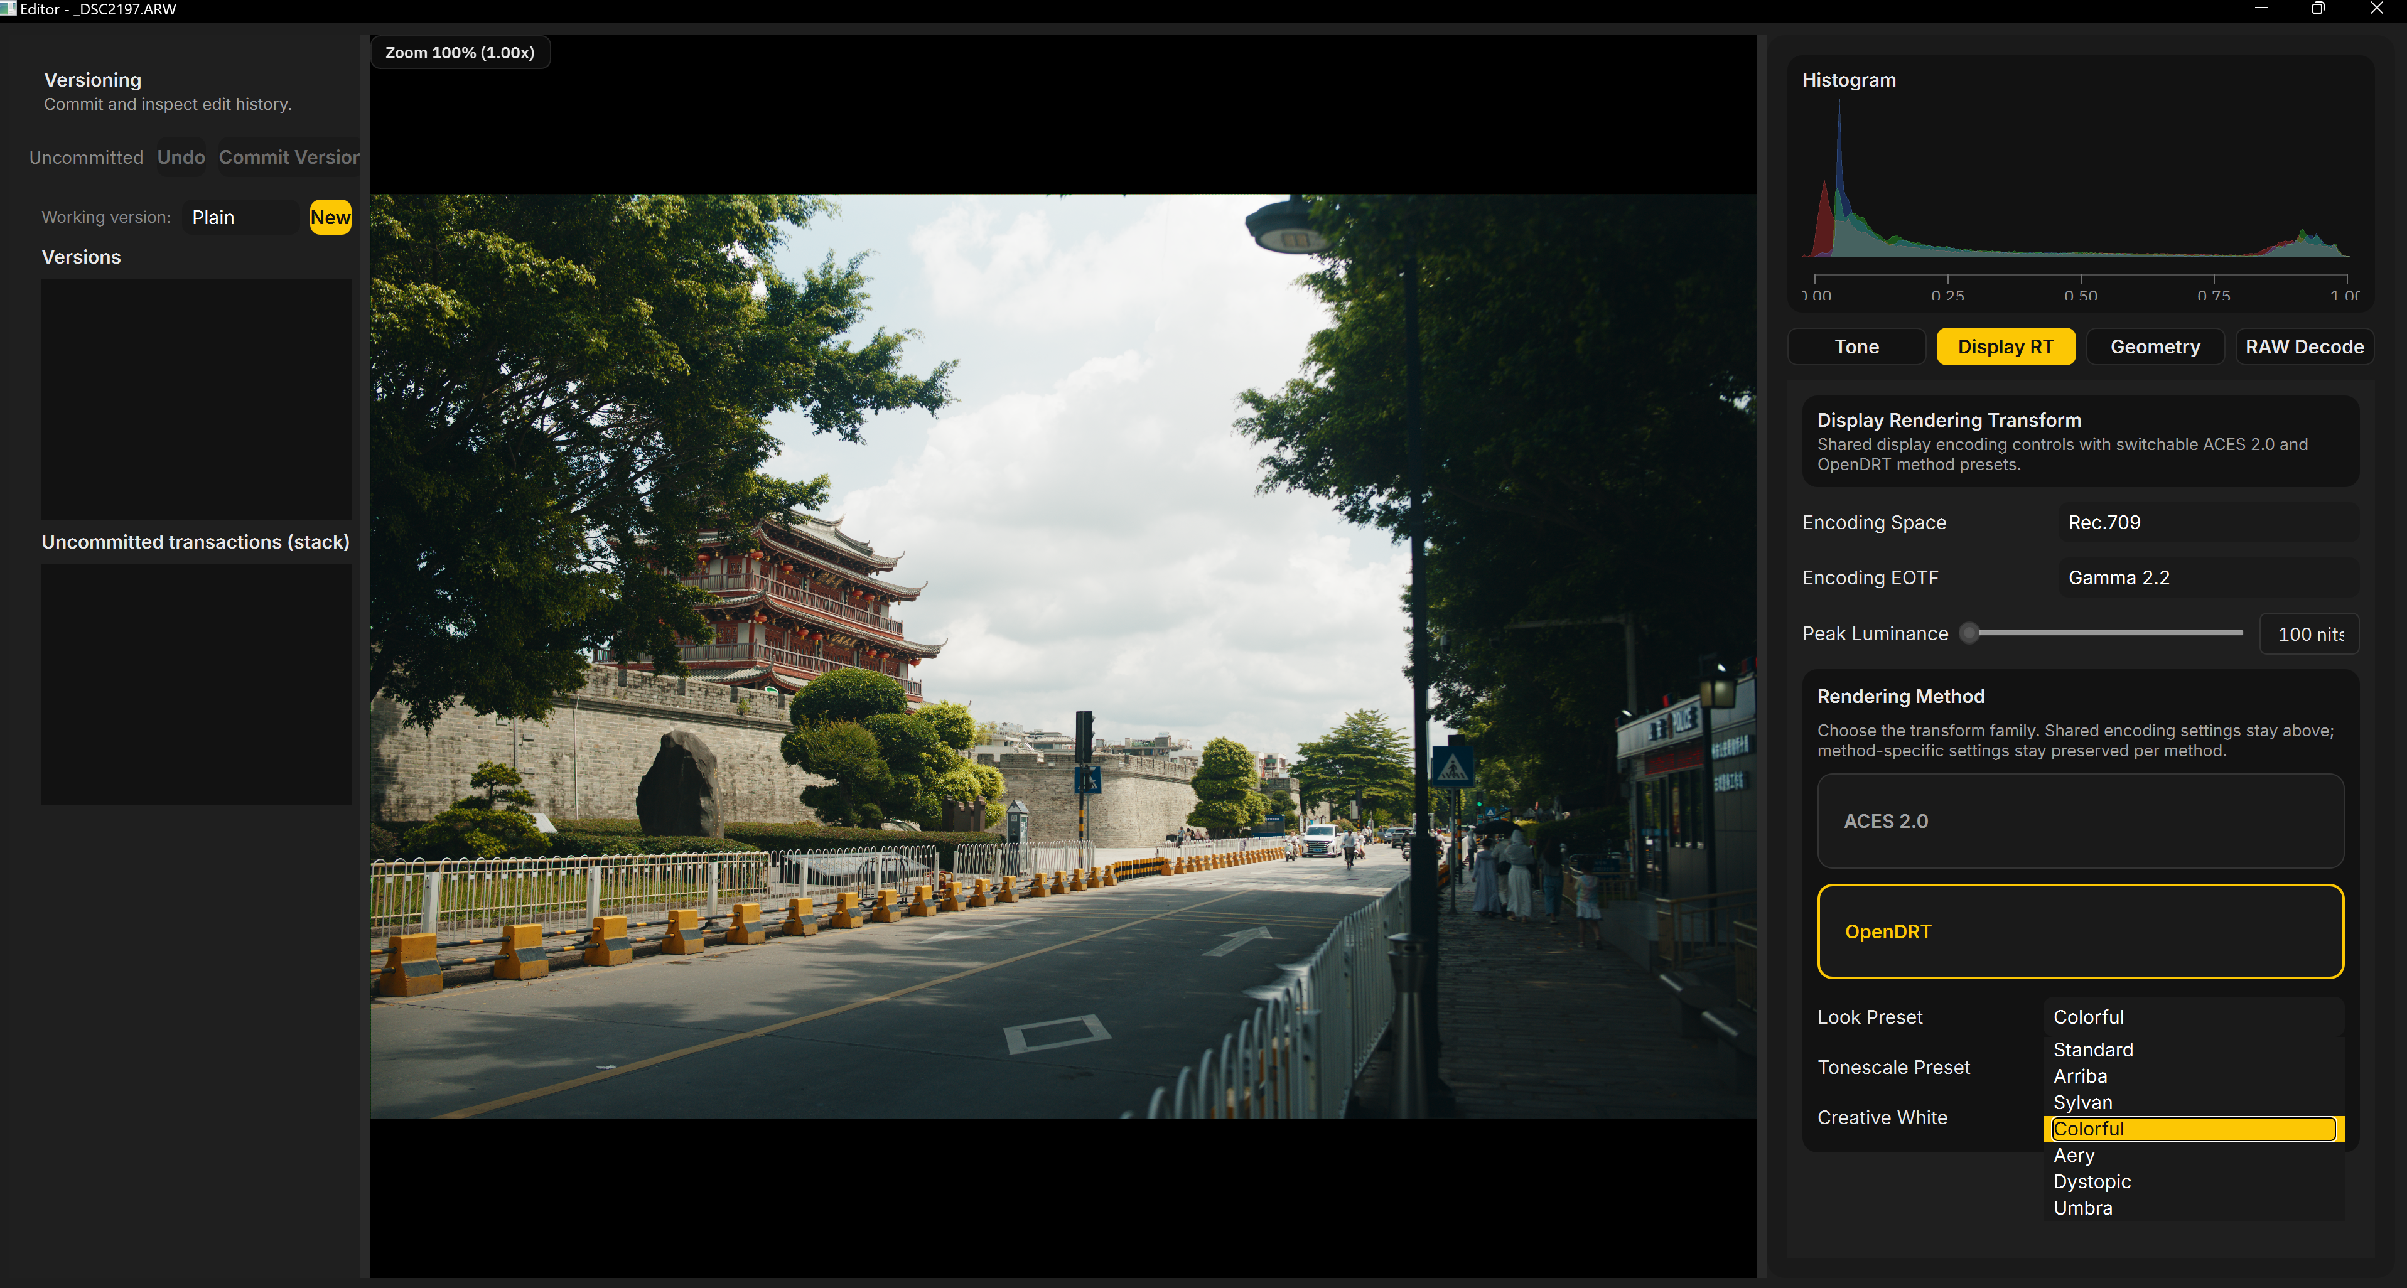Viewport: 2407px width, 1288px height.
Task: Minimize the editor window
Action: [x=2260, y=8]
